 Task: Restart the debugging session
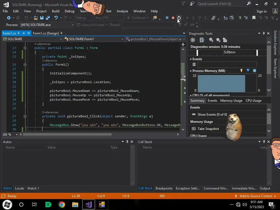click(x=179, y=18)
